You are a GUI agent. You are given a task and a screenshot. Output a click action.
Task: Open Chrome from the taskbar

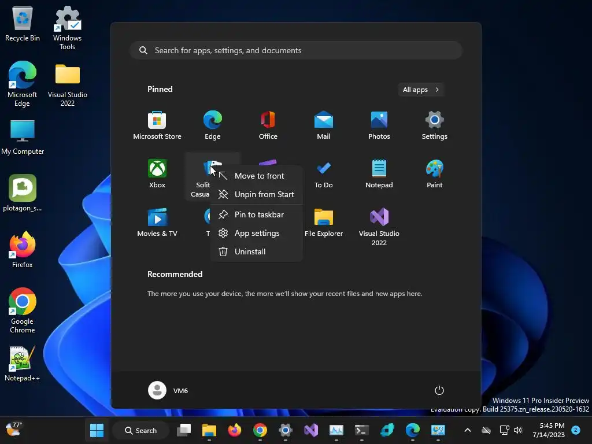pos(260,430)
